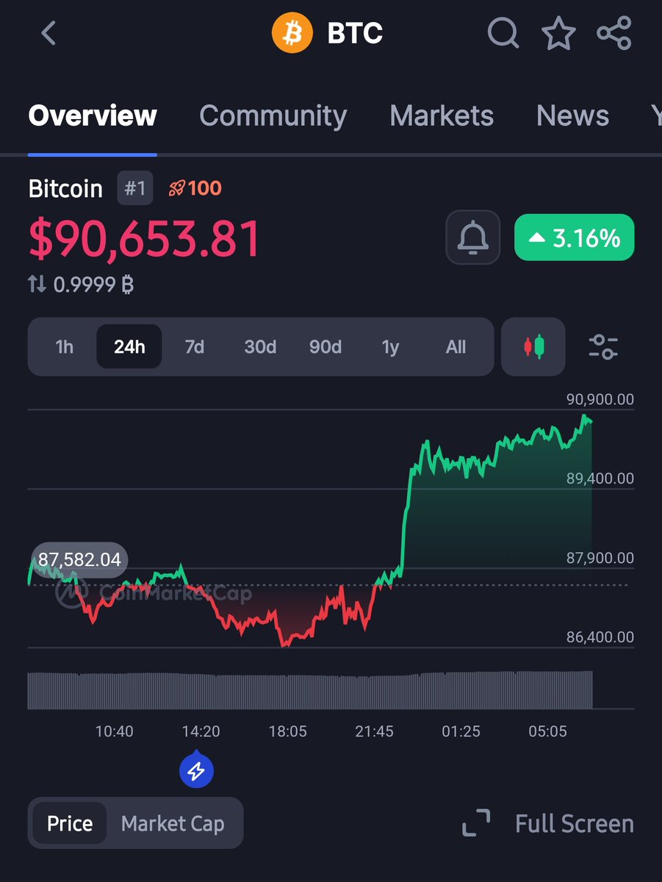Open the Full Screen chart button

[548, 823]
